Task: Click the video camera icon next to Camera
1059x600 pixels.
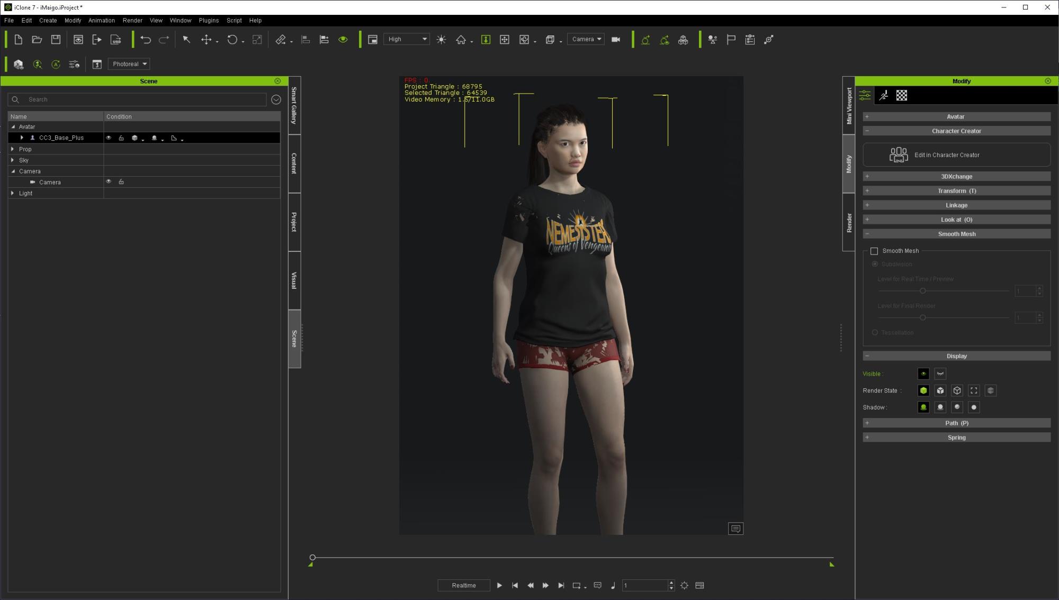Action: pyautogui.click(x=615, y=40)
